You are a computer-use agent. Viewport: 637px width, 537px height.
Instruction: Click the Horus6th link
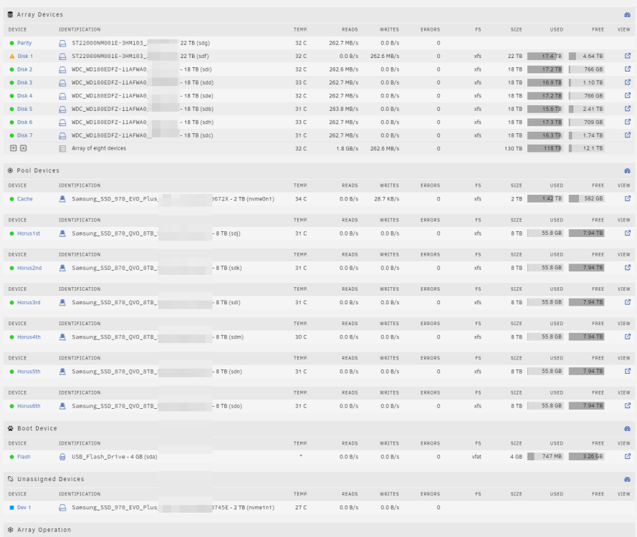point(29,406)
